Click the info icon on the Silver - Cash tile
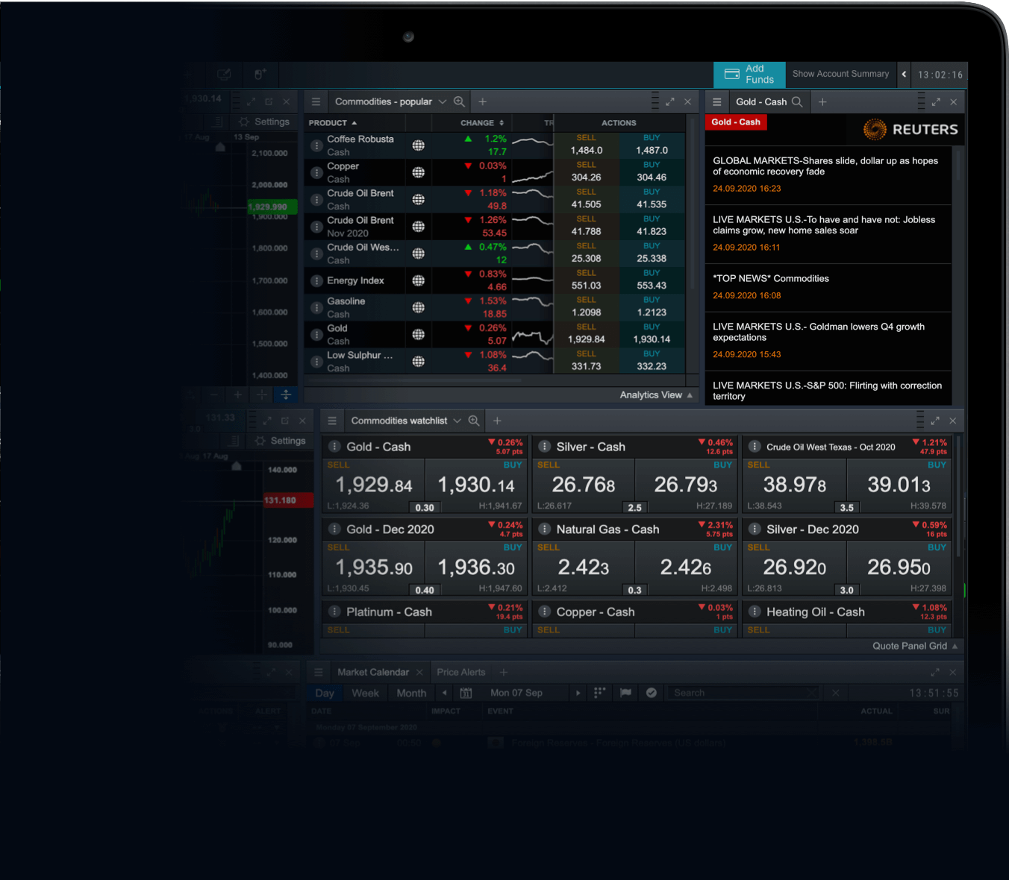1009x880 pixels. [x=544, y=446]
